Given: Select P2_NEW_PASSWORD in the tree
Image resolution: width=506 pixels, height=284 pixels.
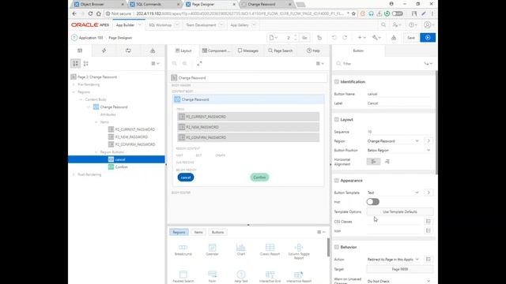Looking at the screenshot, I should click(x=131, y=136).
